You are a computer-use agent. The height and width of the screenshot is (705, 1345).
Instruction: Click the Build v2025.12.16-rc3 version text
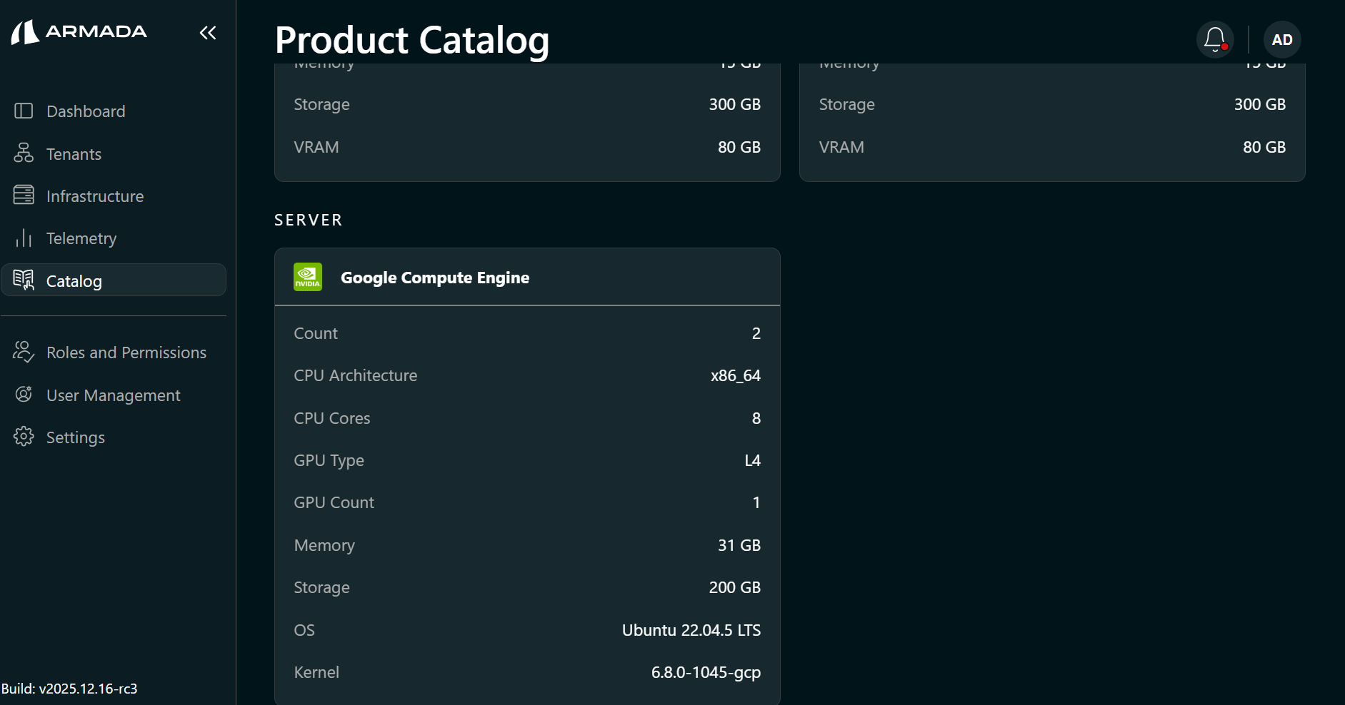(70, 689)
